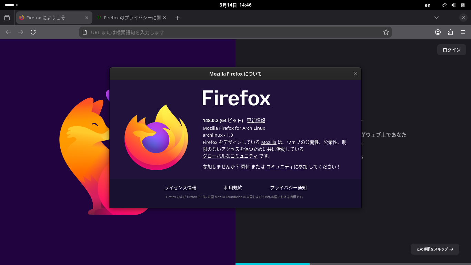Bookmark this page with the star icon

386,32
